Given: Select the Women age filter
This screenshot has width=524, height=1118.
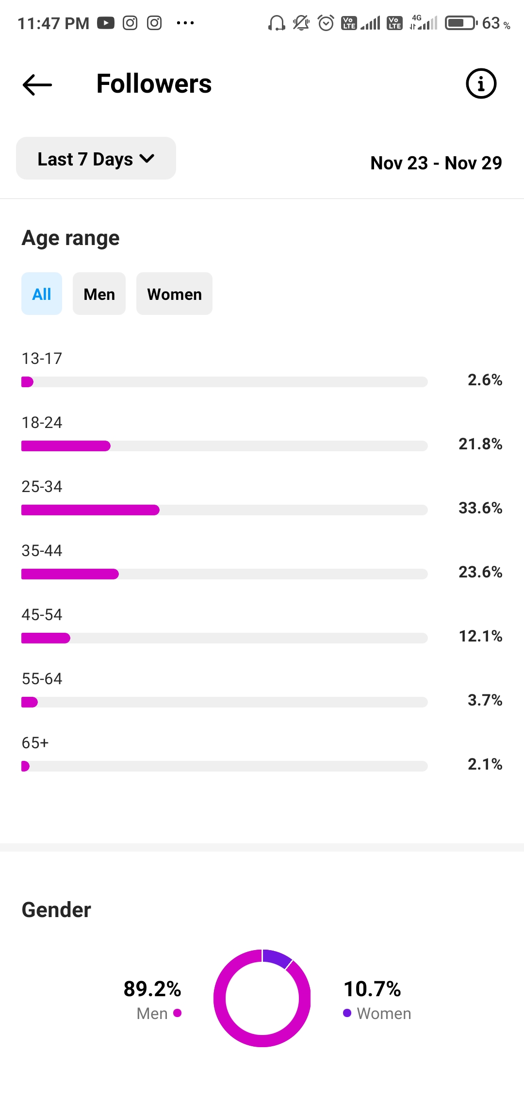Looking at the screenshot, I should 174,294.
